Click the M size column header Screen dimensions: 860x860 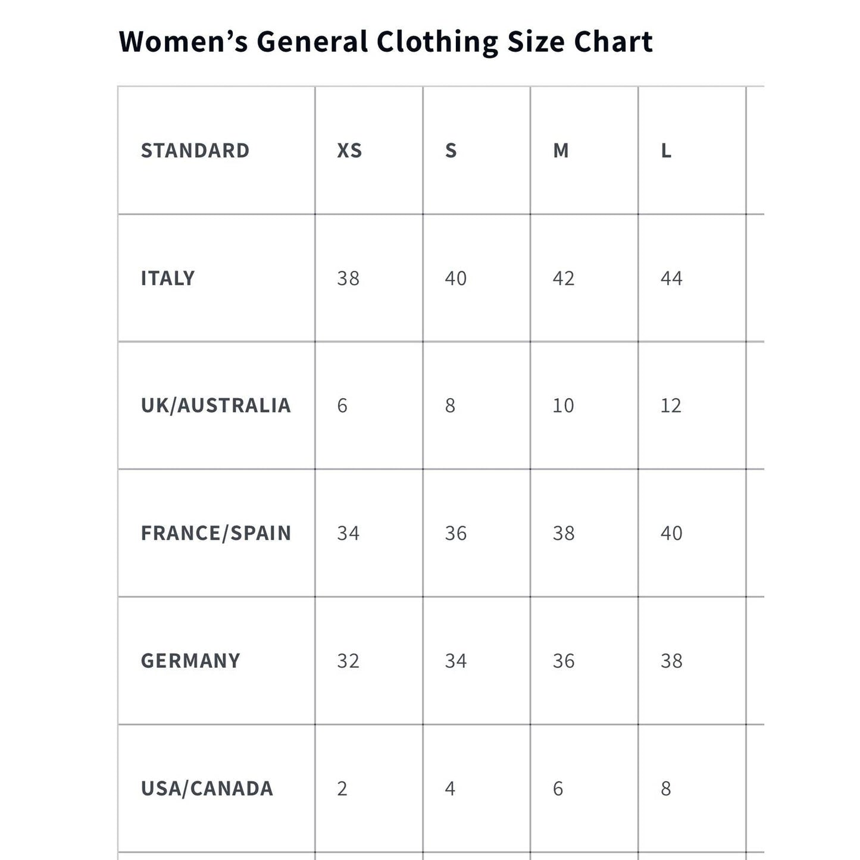coord(561,151)
